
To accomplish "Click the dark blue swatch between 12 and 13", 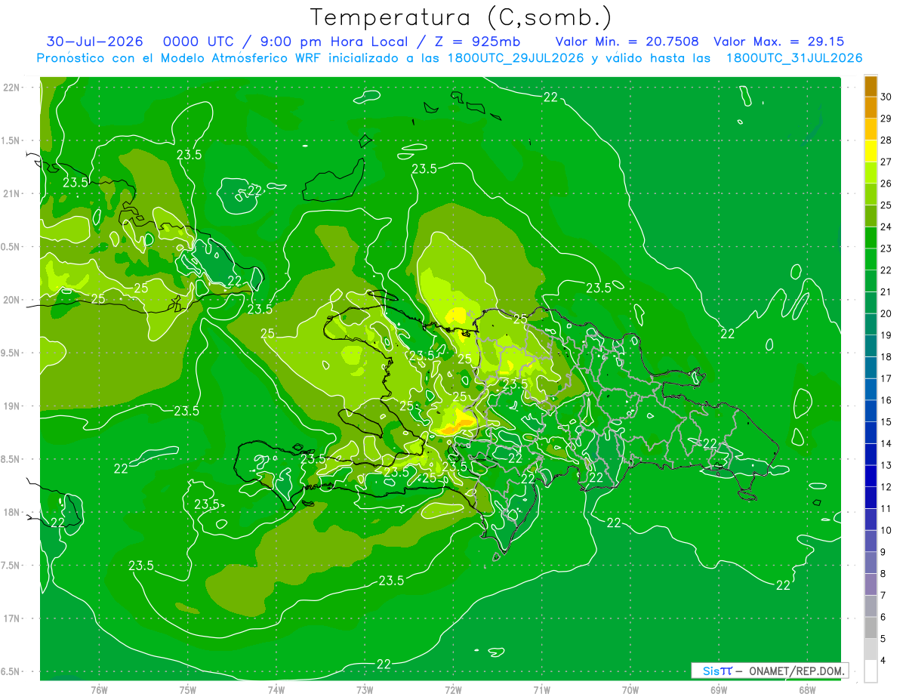I will [871, 476].
